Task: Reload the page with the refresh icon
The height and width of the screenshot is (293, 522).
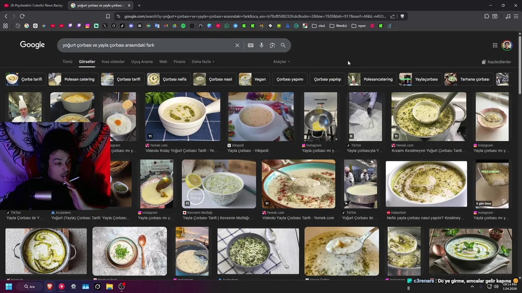Action: [x=22, y=16]
